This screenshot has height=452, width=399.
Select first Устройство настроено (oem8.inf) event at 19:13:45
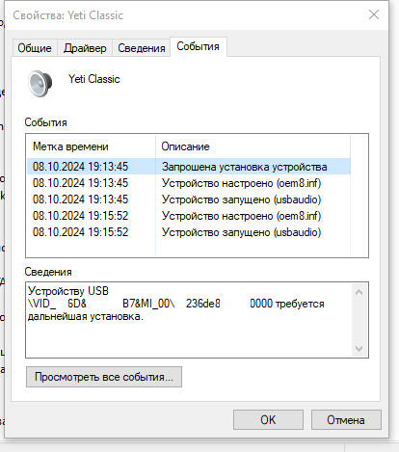coord(189,183)
